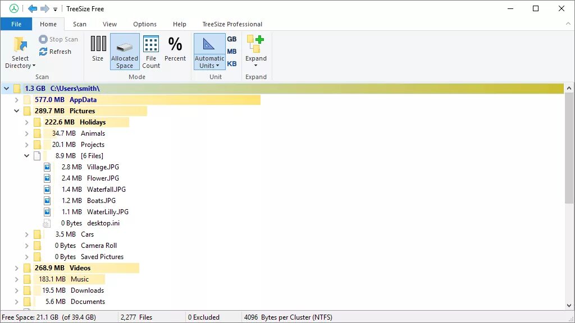Click the 2,277 Files status entry
Image resolution: width=575 pixels, height=323 pixels.
point(136,317)
